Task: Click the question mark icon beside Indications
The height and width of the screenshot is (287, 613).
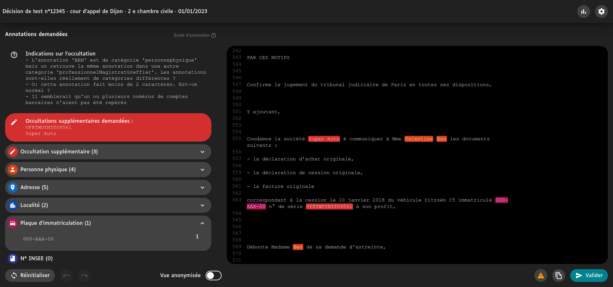Action: pyautogui.click(x=14, y=55)
